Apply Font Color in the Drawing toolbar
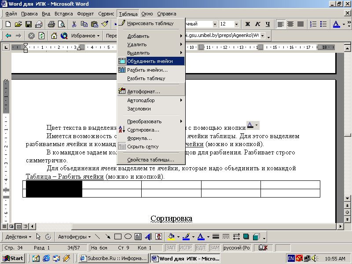The image size is (352, 264). tap(201, 237)
